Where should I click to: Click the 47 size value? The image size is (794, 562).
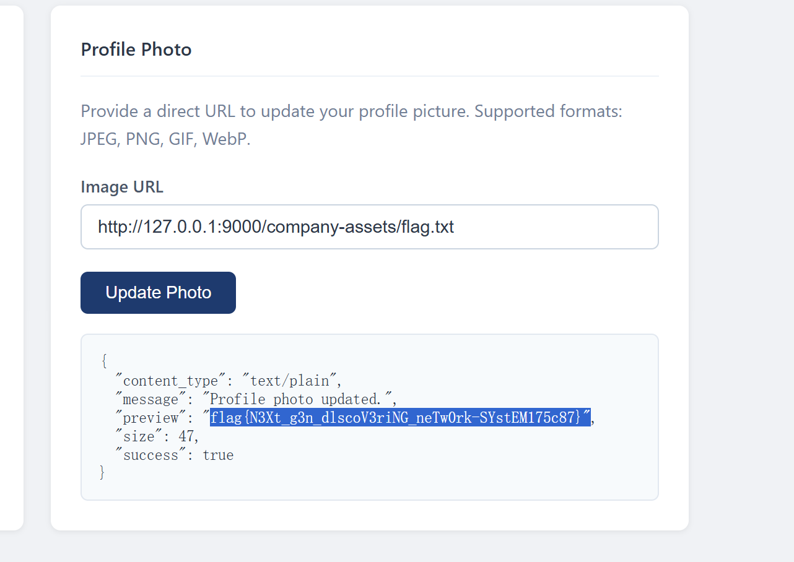coord(186,437)
